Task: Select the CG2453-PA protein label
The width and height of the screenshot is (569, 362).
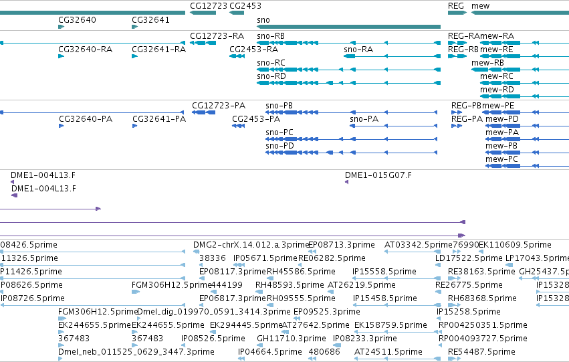Action: (256, 119)
